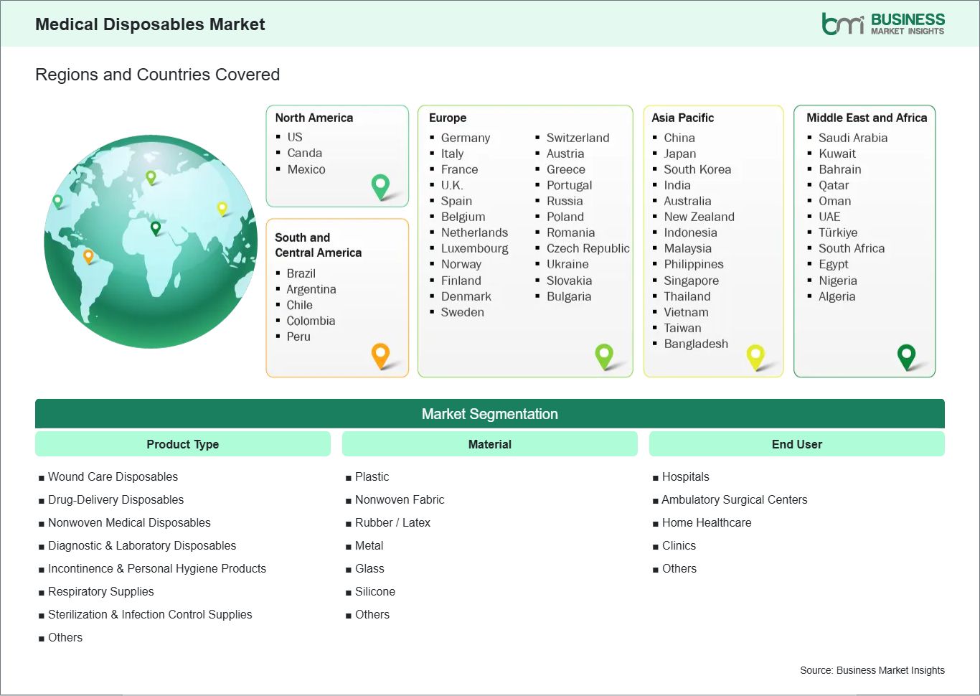
Task: Click the Medical Disposables Market title
Action: (x=150, y=24)
